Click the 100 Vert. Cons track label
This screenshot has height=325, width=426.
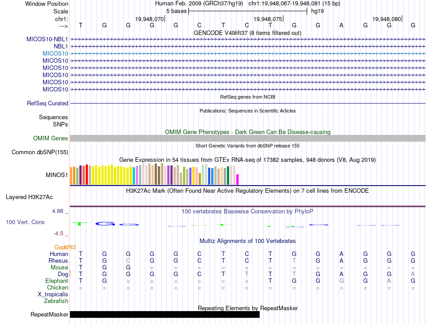pyautogui.click(x=25, y=222)
